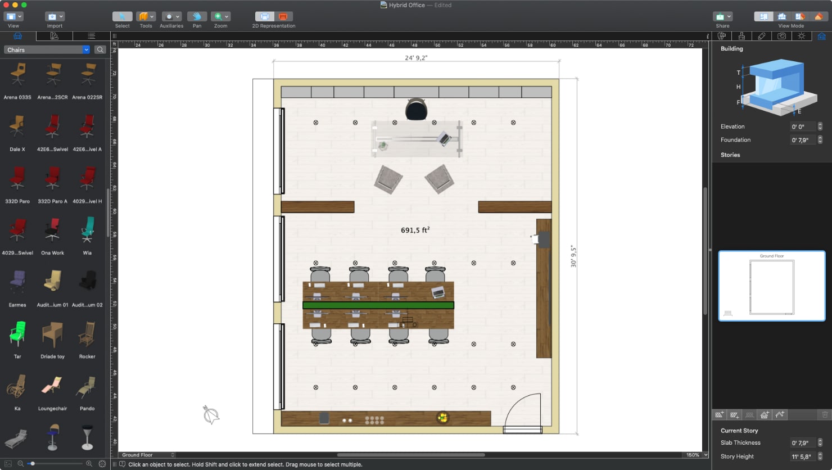Select the Pan tool in the toolbar
Screen dimensions: 832x470
tap(196, 16)
